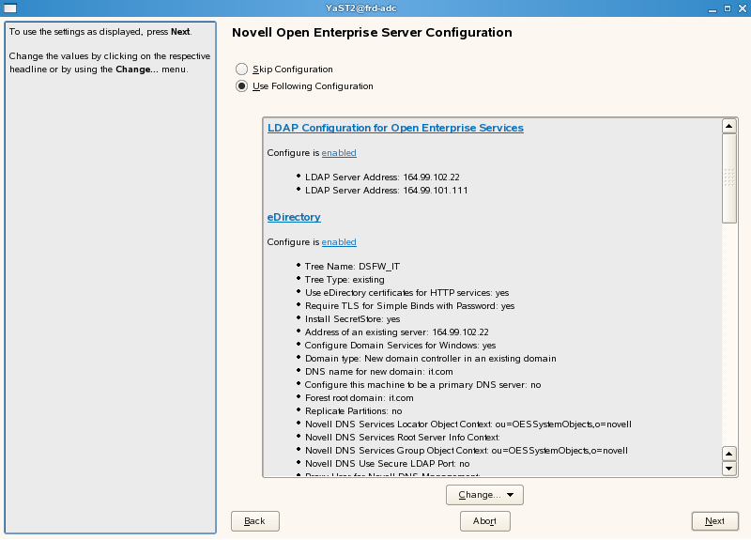Go Back to previous step
751x540 pixels.
click(x=254, y=521)
